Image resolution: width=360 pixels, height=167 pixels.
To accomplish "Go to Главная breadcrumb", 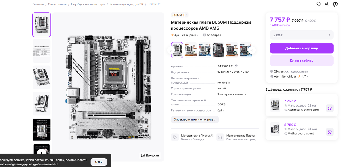I will (x=38, y=4).
